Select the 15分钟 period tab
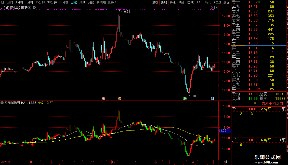 click(40, 2)
